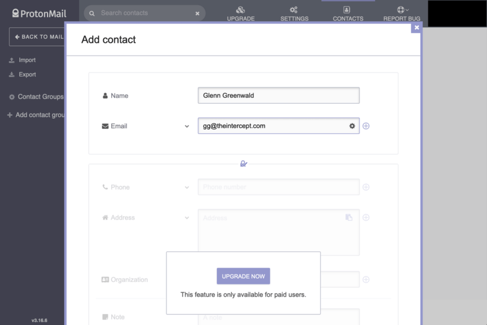The height and width of the screenshot is (325, 487).
Task: Add another email field
Action: [x=366, y=126]
